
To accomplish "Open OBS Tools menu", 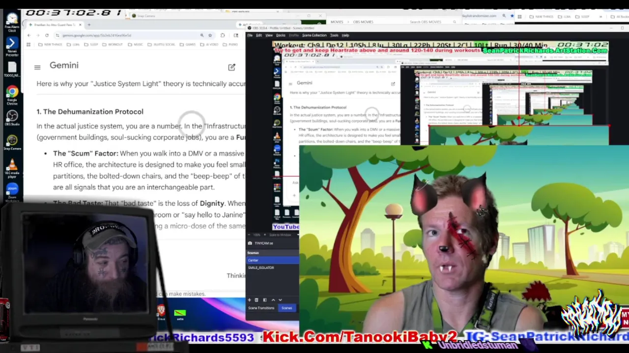I will pyautogui.click(x=334, y=35).
